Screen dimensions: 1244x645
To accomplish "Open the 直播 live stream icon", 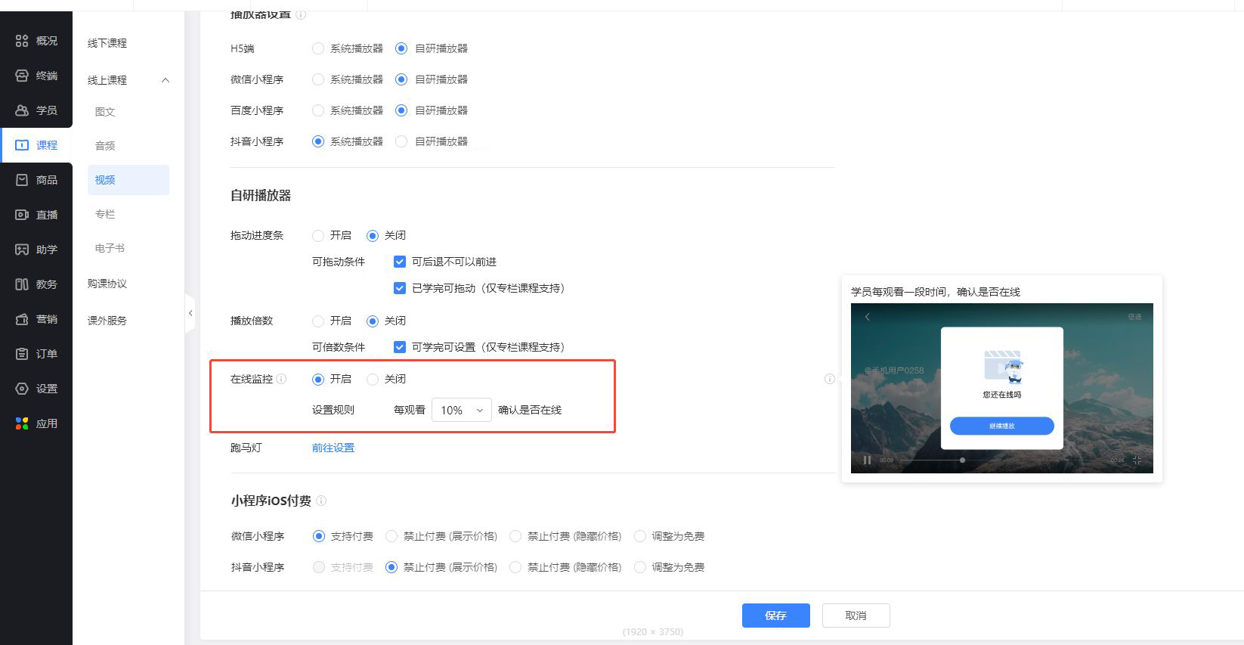I will click(22, 215).
